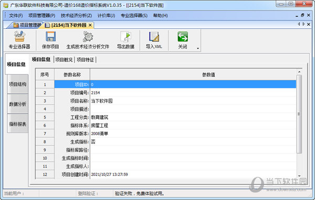Switch to the 项目概况 sub-tab
The height and width of the screenshot is (200, 315).
pyautogui.click(x=64, y=60)
